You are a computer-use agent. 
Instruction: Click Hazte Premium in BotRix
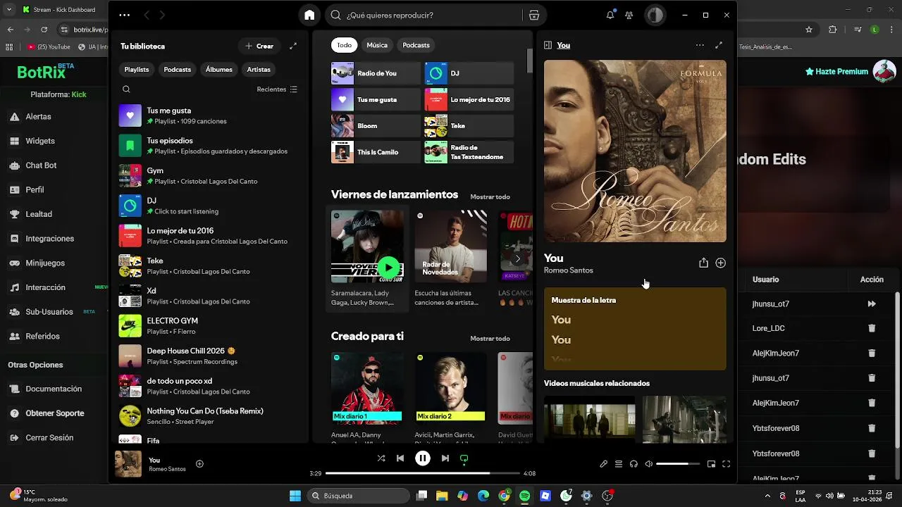[x=836, y=72]
